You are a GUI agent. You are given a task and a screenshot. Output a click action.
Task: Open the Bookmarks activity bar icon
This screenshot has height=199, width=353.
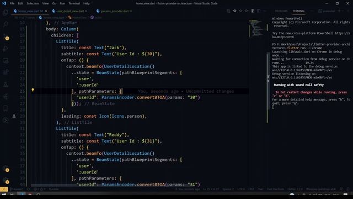pos(6,108)
